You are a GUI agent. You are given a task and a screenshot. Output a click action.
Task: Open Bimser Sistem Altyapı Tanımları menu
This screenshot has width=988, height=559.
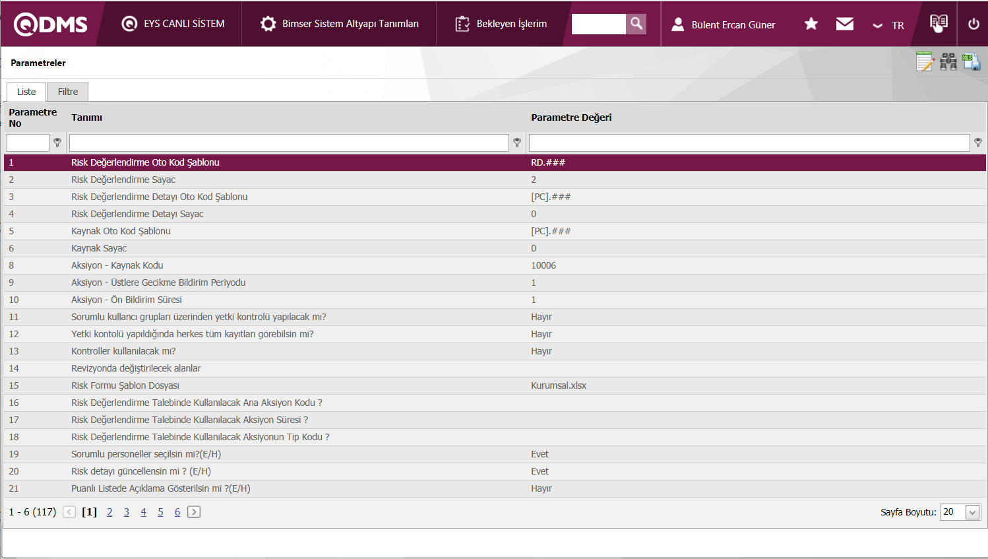point(340,24)
